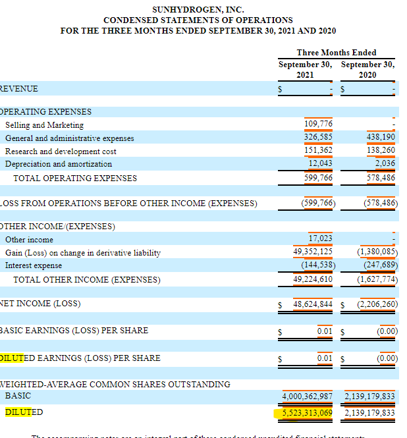Select the 2,036 value
This screenshot has height=438, width=407.
pos(385,163)
